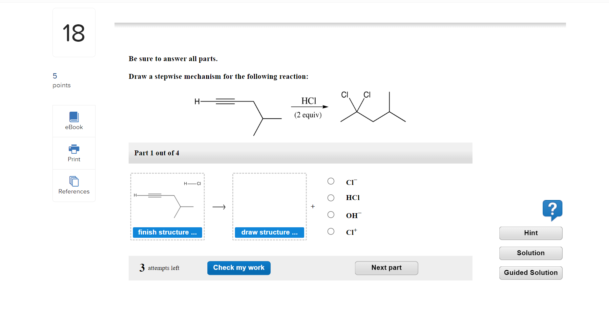Image resolution: width=609 pixels, height=335 pixels.
Task: Advance with the Next part button
Action: tap(386, 268)
